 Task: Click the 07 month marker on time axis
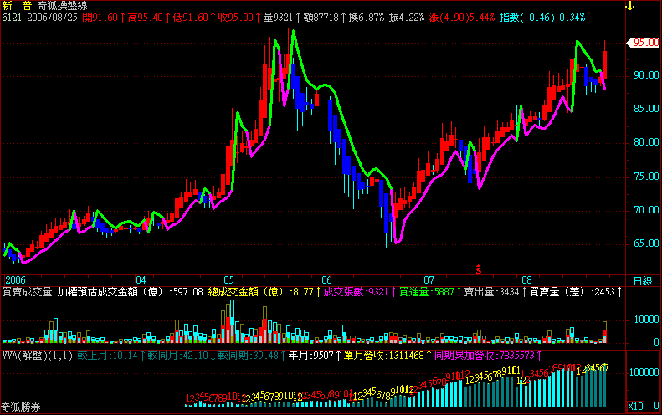point(429,280)
